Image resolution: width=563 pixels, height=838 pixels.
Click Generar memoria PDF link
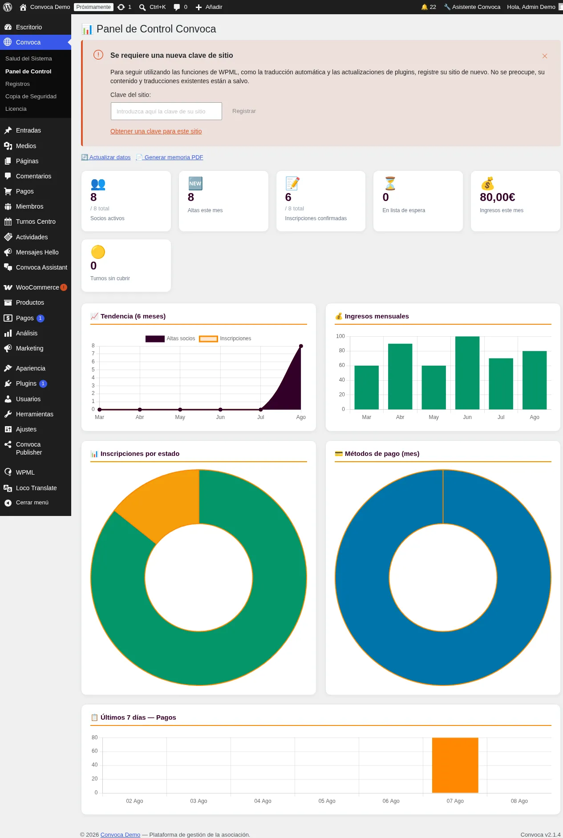coord(170,157)
